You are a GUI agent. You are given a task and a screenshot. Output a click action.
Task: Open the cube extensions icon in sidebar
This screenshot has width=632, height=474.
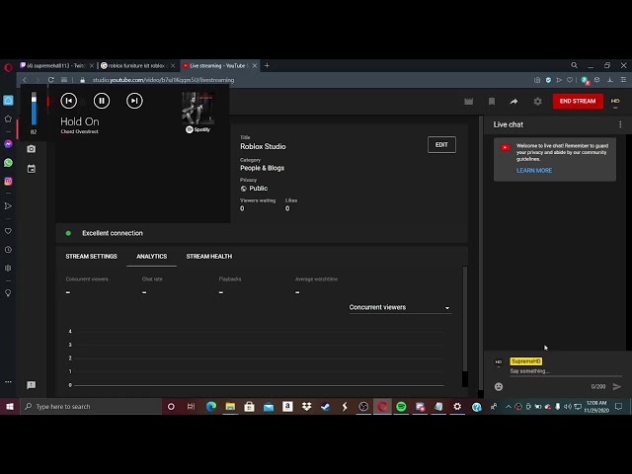tap(8, 268)
